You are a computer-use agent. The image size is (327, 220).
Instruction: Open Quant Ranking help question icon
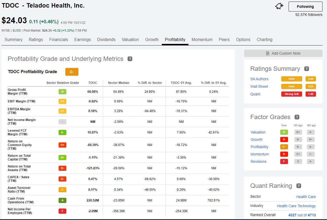(x=299, y=186)
